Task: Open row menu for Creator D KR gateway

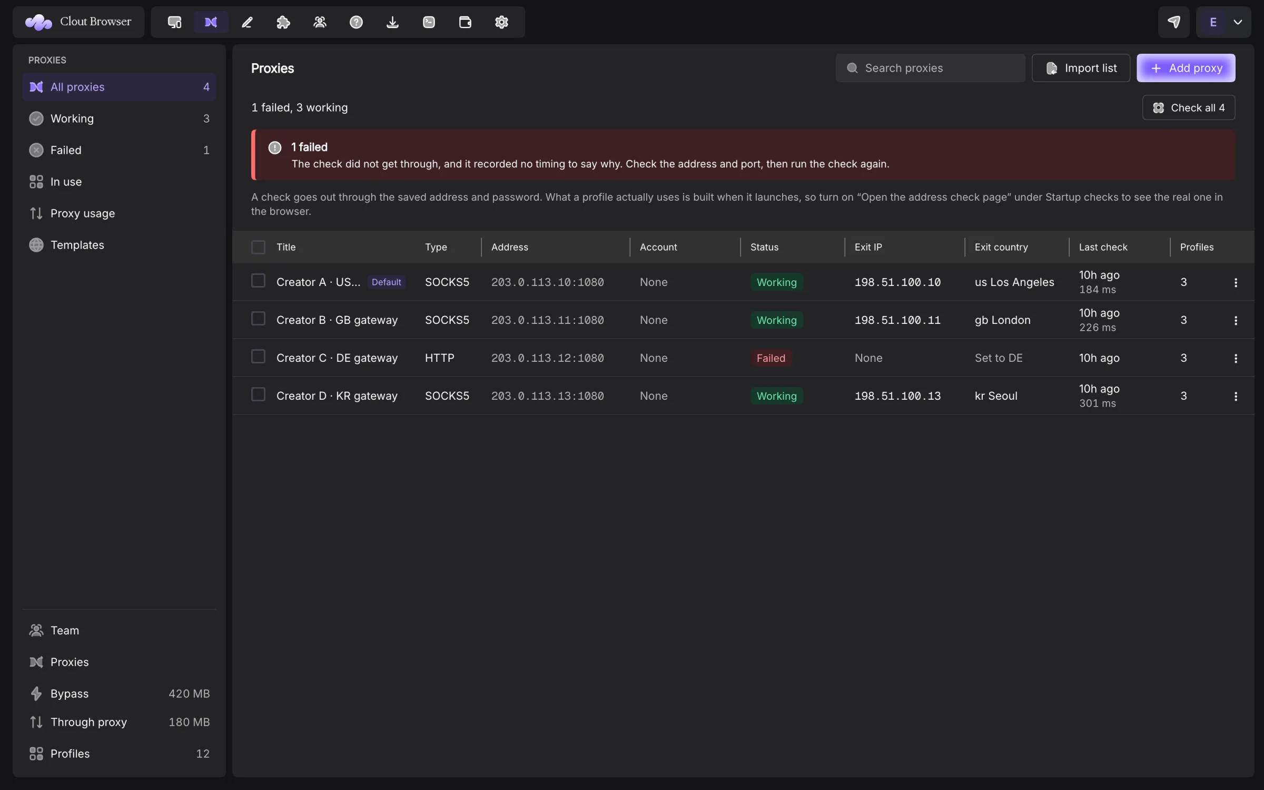Action: tap(1236, 396)
